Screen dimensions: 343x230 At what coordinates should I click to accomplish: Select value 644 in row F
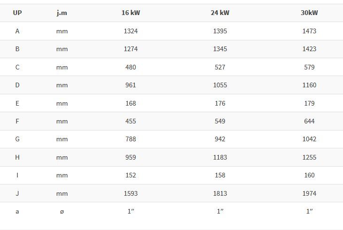click(309, 121)
